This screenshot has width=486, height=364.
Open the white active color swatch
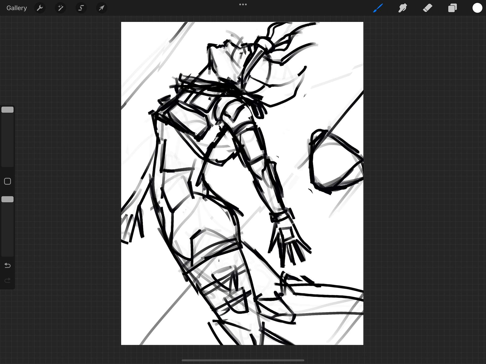tap(477, 8)
